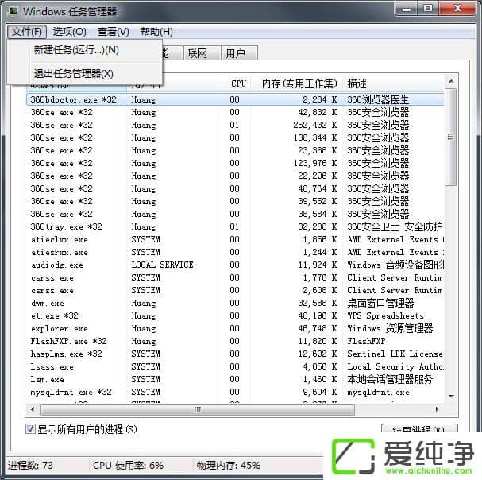Click the WPS Spreadsheets description cell
Screen dimensions: 482x480
click(385, 315)
